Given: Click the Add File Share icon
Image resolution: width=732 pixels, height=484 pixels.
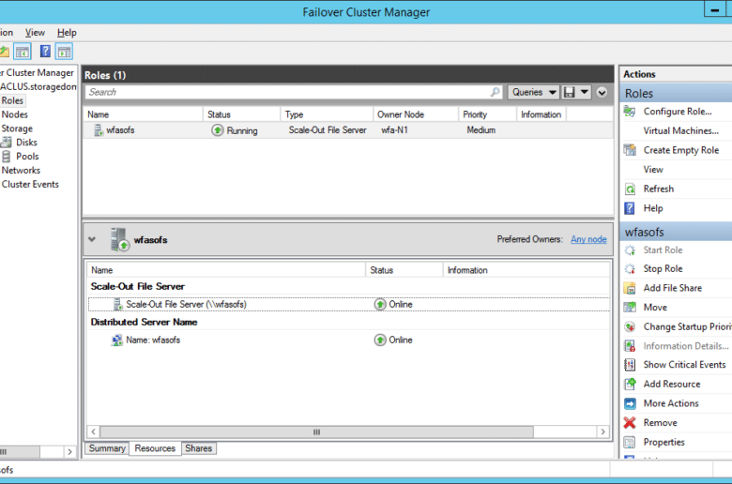Looking at the screenshot, I should (x=630, y=288).
